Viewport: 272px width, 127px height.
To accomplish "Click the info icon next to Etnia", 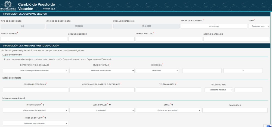I will [x=172, y=105].
